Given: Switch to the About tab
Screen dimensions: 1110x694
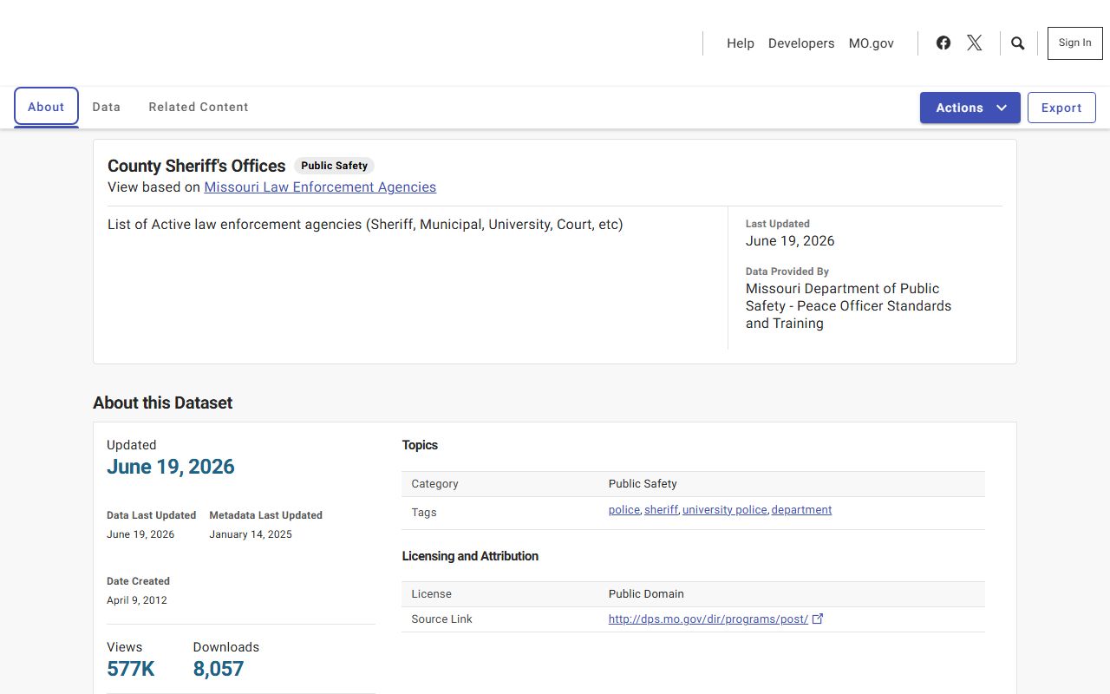Looking at the screenshot, I should point(46,107).
